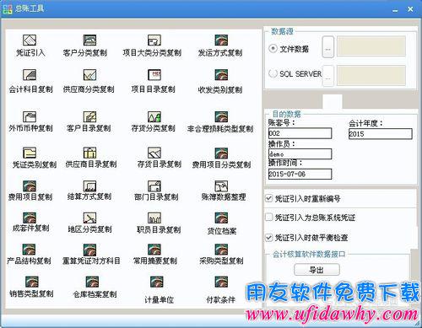Image resolution: width=422 pixels, height=328 pixels.
Task: Click the 成套件复制 icon
Action: pyautogui.click(x=30, y=218)
